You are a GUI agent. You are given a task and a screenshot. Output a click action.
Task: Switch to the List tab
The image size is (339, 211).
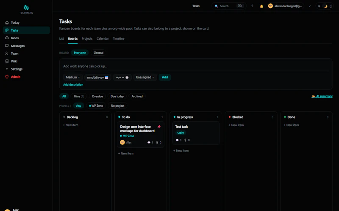[61, 38]
